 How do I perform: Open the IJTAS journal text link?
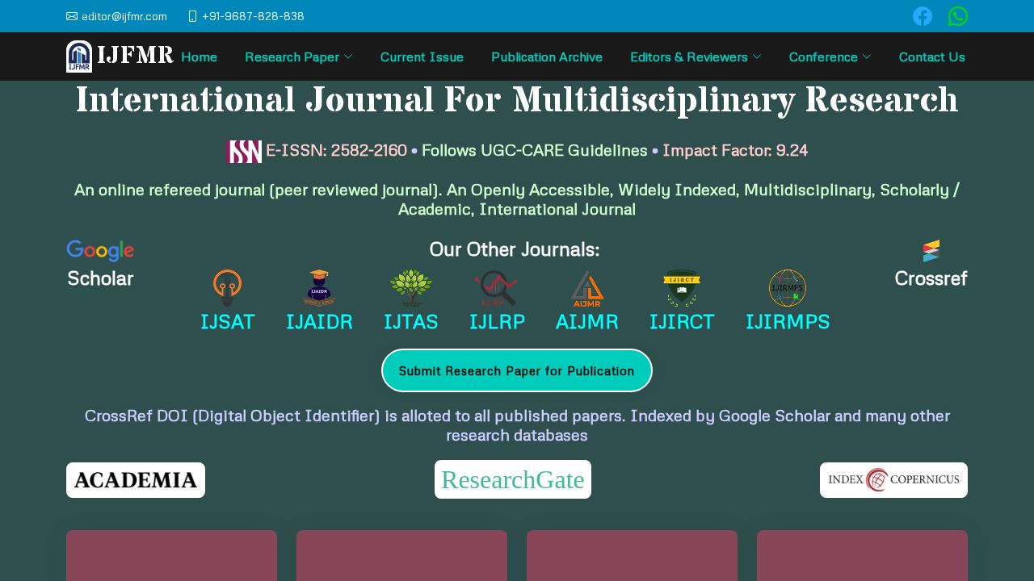pos(411,321)
